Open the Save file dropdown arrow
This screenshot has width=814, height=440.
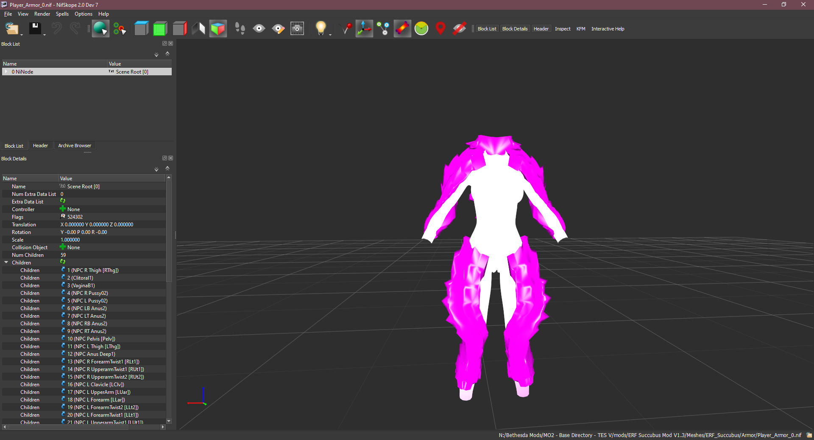click(45, 34)
